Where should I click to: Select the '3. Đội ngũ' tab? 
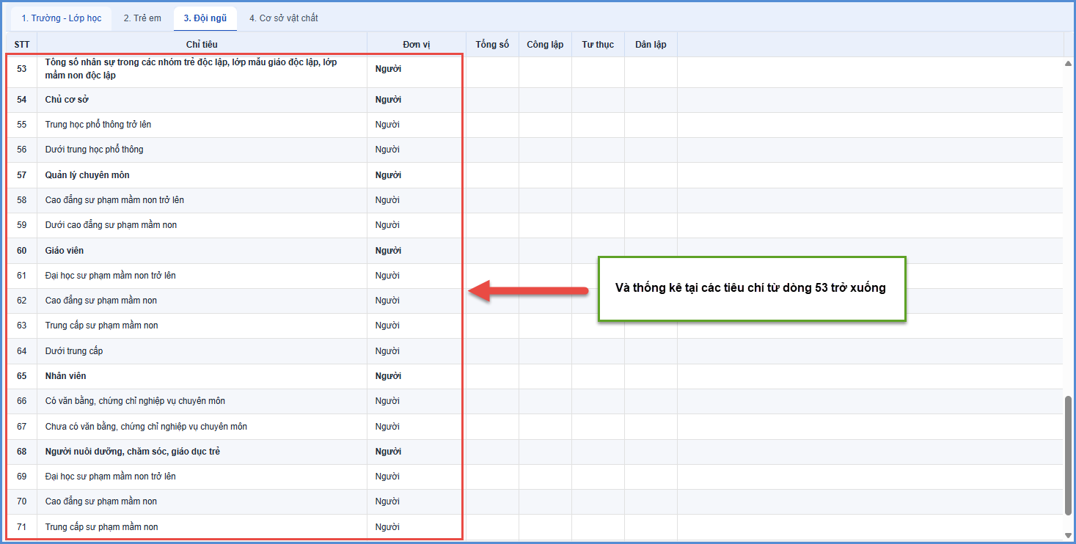[205, 18]
